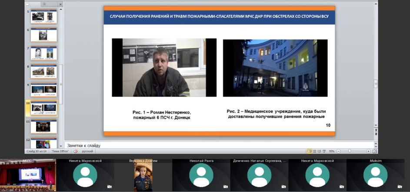Select slide 7 thumbnail
The height and width of the screenshot is (192, 410).
point(43,53)
